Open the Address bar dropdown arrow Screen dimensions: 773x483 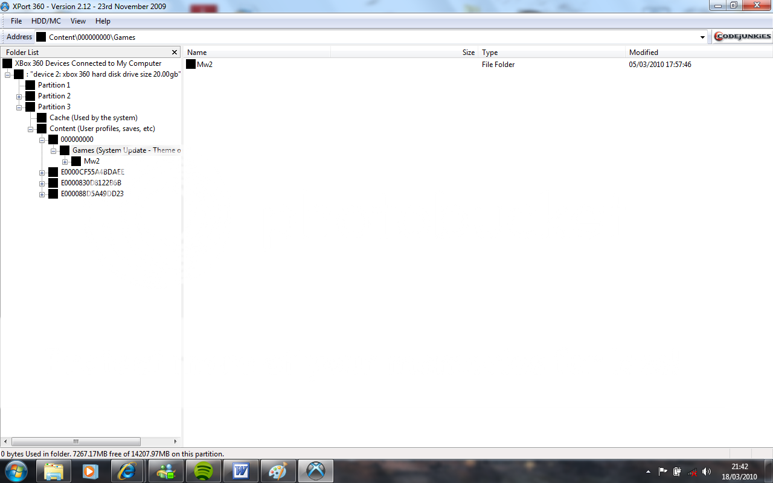point(702,37)
